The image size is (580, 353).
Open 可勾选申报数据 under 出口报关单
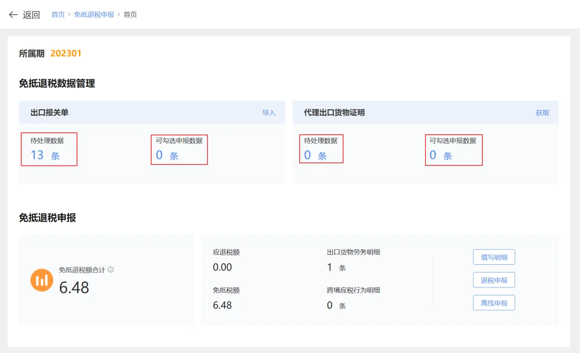179,149
